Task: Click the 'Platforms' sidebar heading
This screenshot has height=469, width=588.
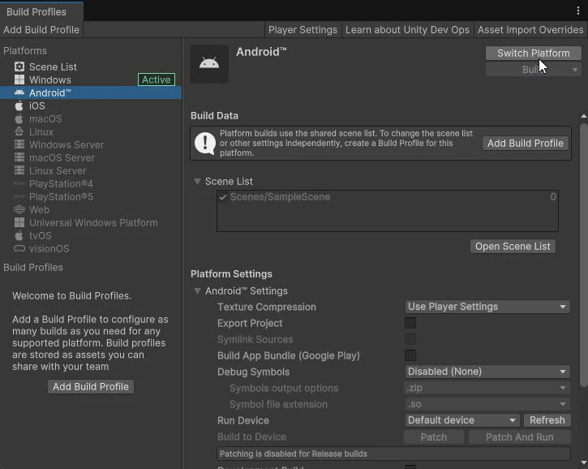Action: (25, 50)
